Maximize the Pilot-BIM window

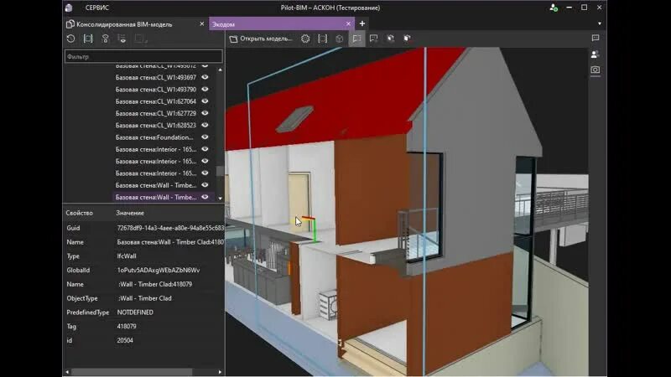[x=584, y=8]
